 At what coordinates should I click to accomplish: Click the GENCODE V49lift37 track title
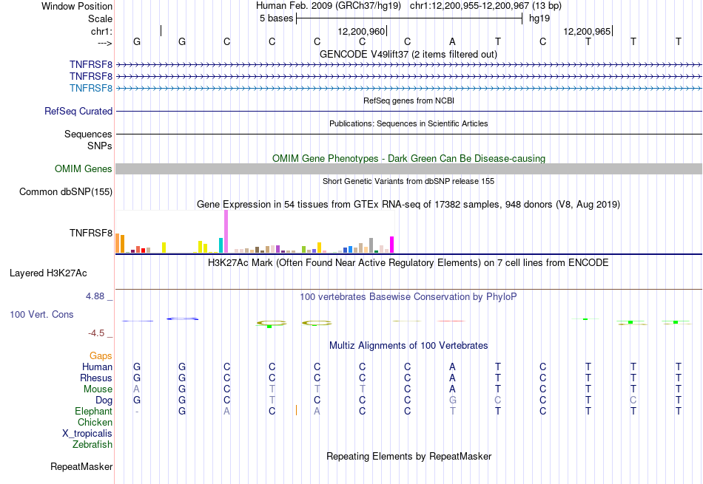408,54
